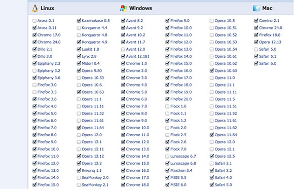Untick Chrome 5.0
The width and height of the screenshot is (294, 189).
[x=123, y=92]
